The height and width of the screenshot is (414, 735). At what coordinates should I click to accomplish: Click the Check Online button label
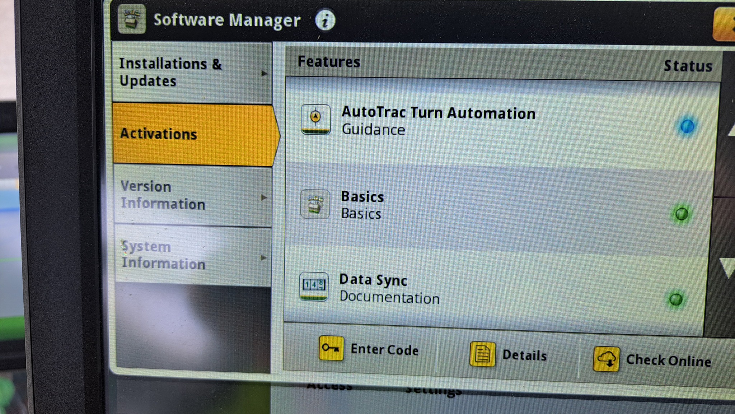(x=668, y=360)
